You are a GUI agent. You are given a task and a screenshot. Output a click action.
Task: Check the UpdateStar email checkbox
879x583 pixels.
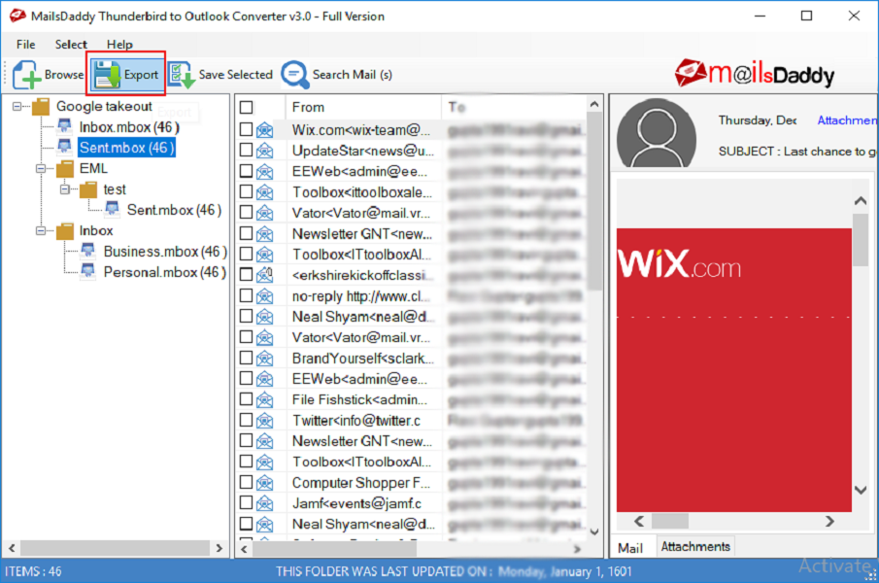coord(246,151)
